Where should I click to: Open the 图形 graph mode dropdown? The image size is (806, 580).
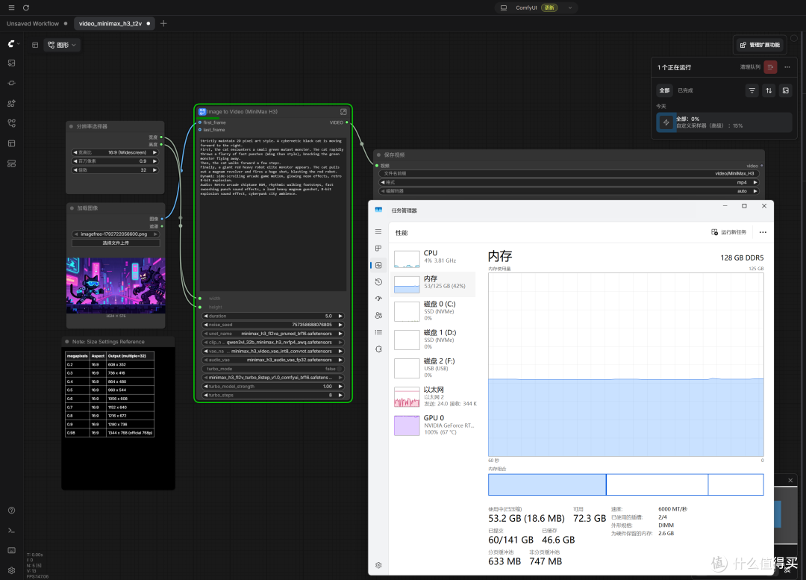click(62, 45)
